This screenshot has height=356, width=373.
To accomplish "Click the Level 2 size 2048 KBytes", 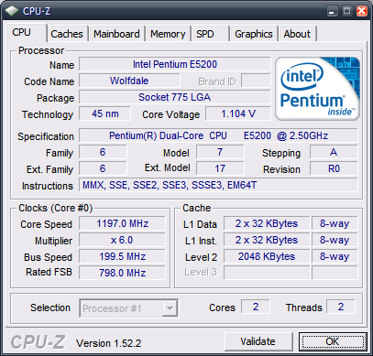I will point(267,256).
